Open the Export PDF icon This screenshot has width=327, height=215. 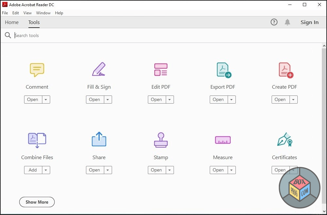click(x=222, y=69)
